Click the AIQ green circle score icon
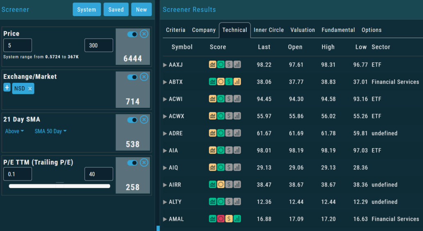The width and height of the screenshot is (423, 231). pos(221,167)
